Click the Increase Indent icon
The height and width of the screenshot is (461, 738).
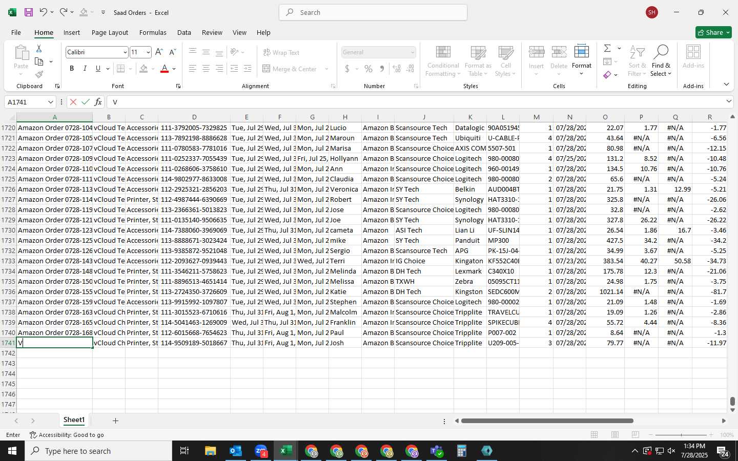click(x=248, y=69)
